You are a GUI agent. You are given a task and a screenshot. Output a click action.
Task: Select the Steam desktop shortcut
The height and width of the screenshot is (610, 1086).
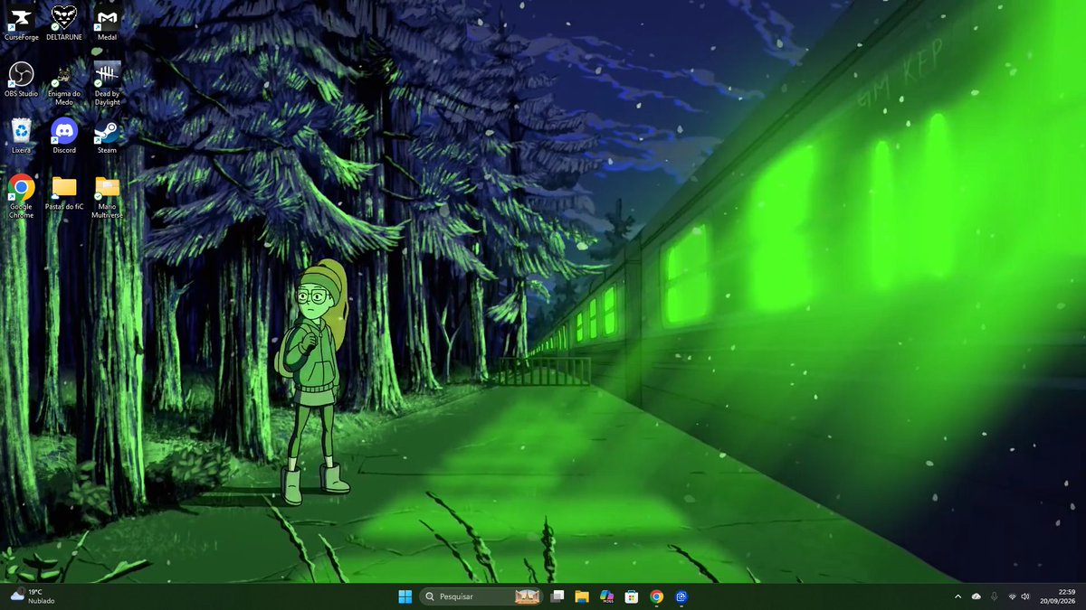(107, 136)
